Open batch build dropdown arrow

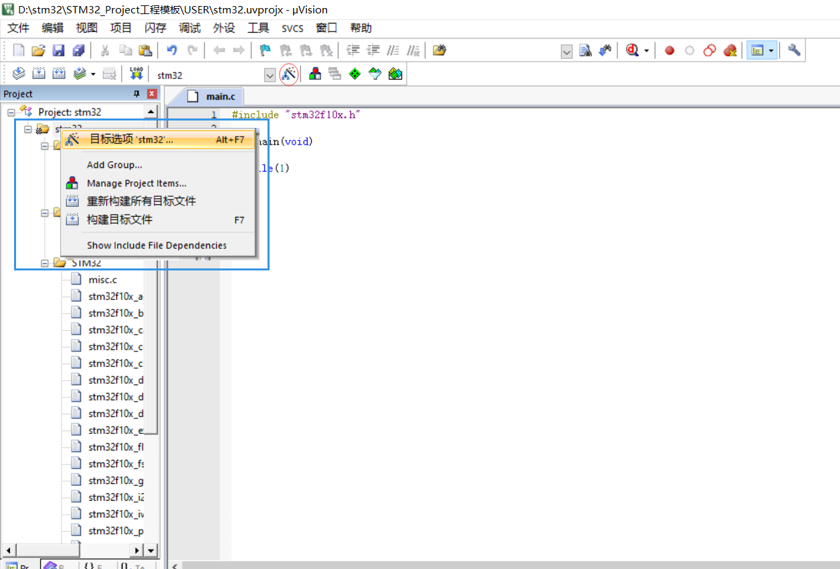[93, 74]
